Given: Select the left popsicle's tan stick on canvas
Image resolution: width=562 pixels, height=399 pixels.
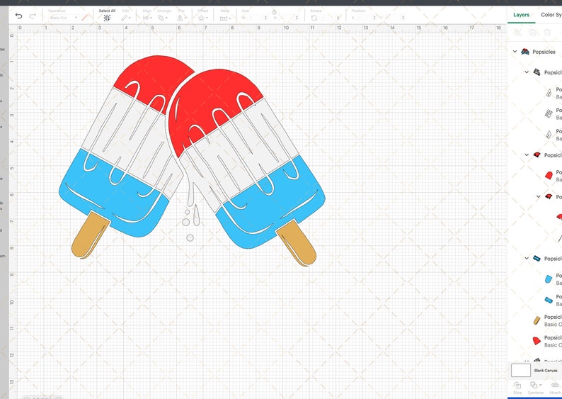Looking at the screenshot, I should pos(90,235).
